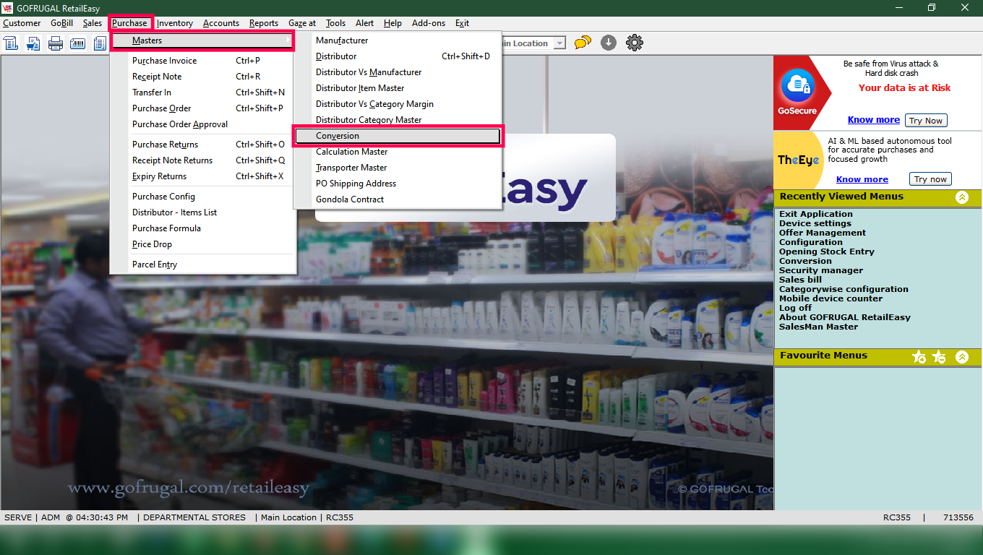Choose Receipt Note Returns
Viewport: 983px width, 555px height.
203,160
